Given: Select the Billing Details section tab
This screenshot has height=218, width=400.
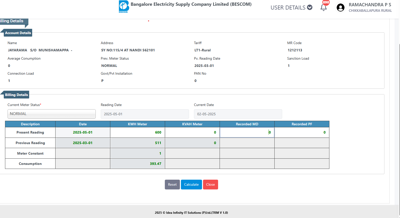Looking at the screenshot, I should pyautogui.click(x=16, y=95).
